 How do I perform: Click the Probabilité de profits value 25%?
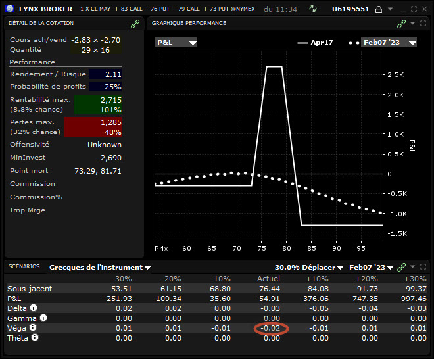tap(105, 87)
